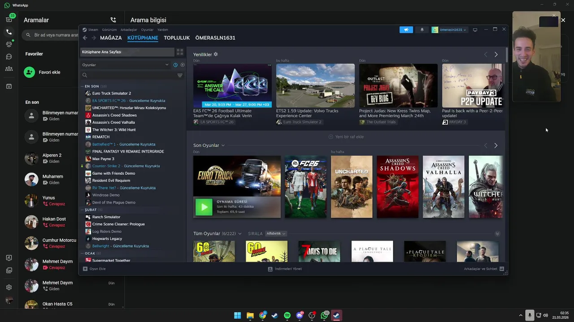The image size is (574, 322).
Task: Collapse Tüm Oyunlar shelf double chevron
Action: pyautogui.click(x=497, y=234)
